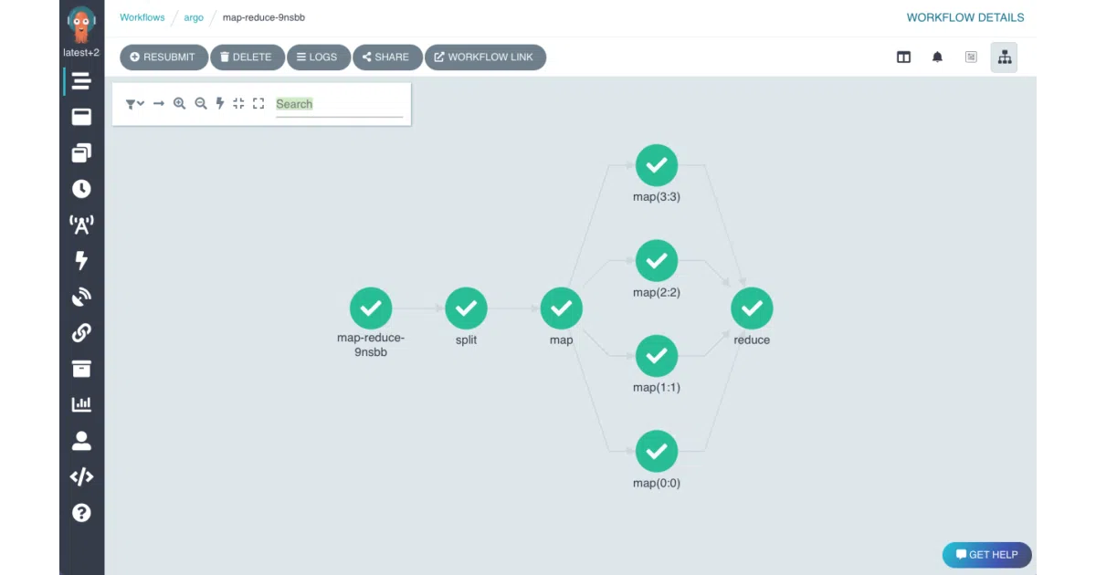This screenshot has height=575, width=1096.
Task: Zoom out of the workflow graph
Action: click(201, 104)
